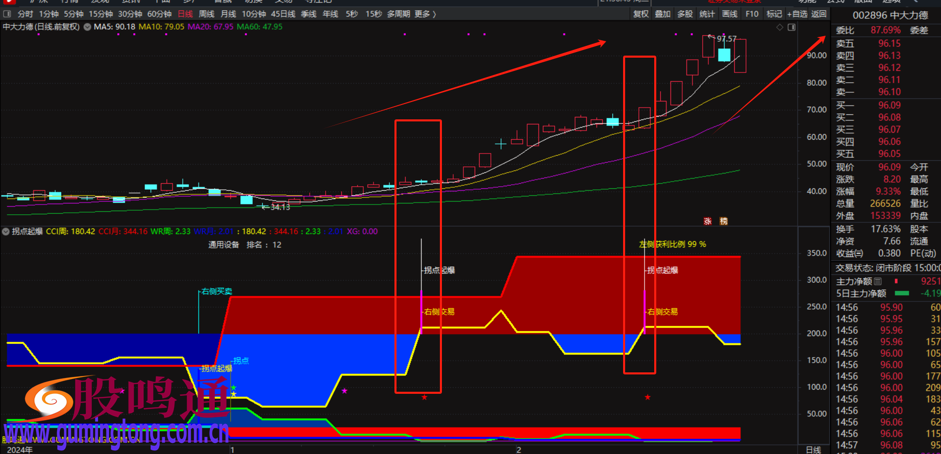Open the 主力净额 detail list icon
This screenshot has width=941, height=454.
coord(878,281)
